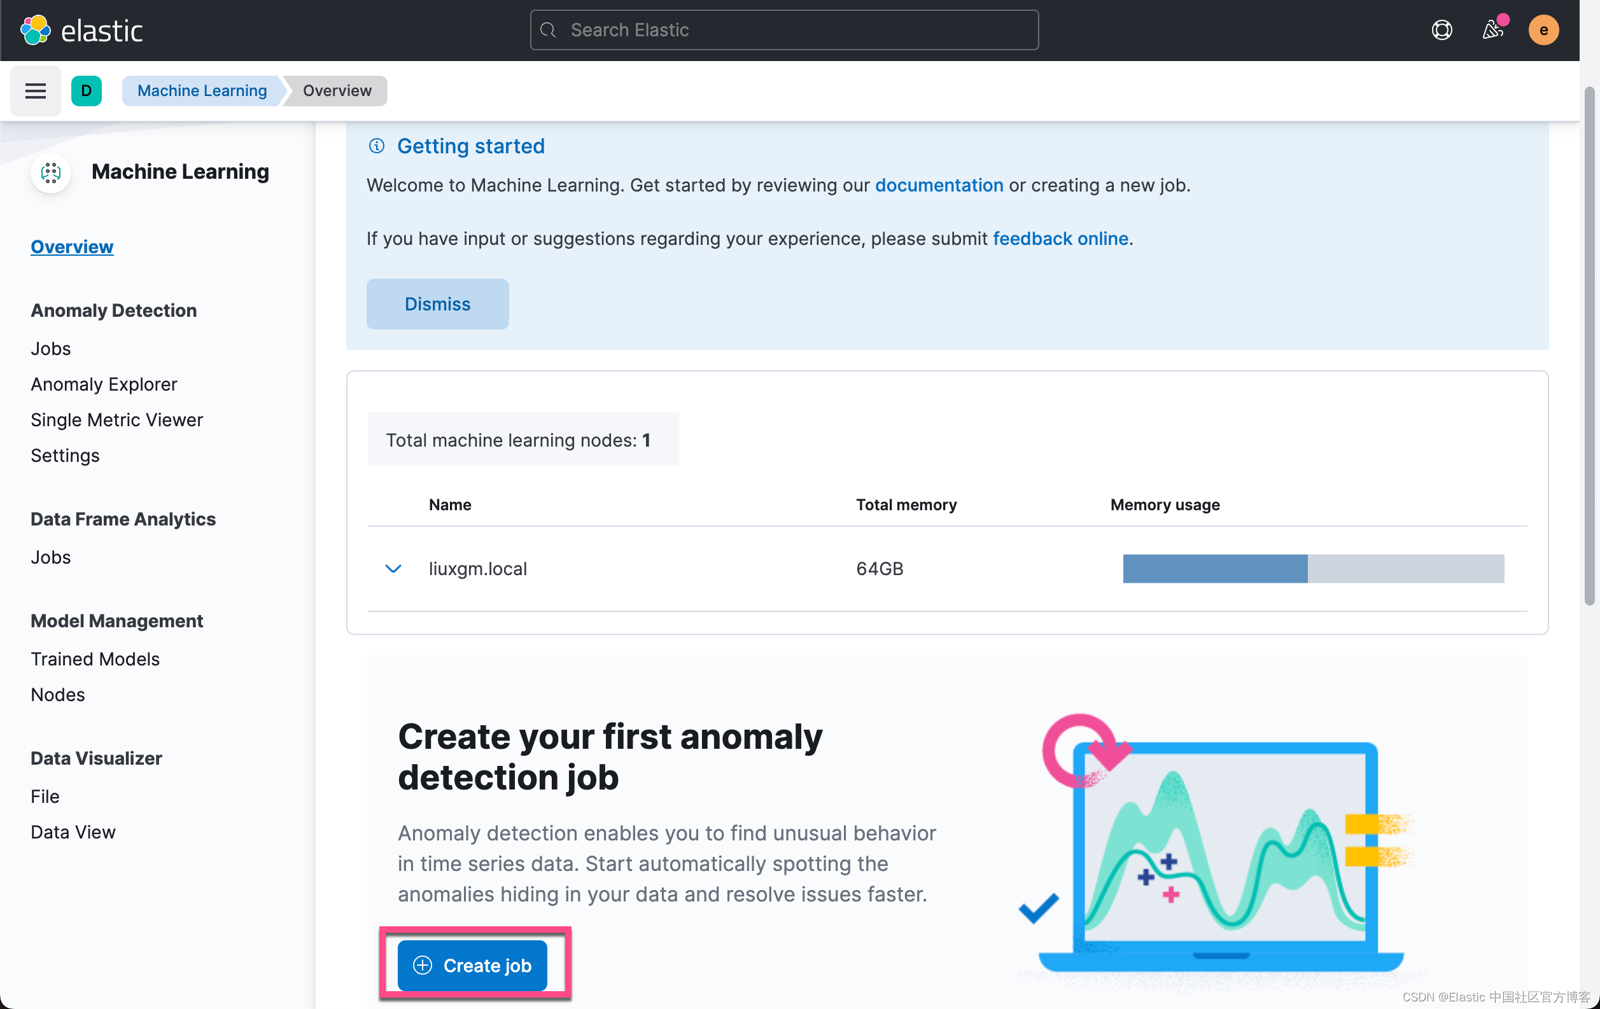This screenshot has width=1600, height=1009.
Task: Click the Machine Learning breadcrumb
Action: tap(202, 91)
